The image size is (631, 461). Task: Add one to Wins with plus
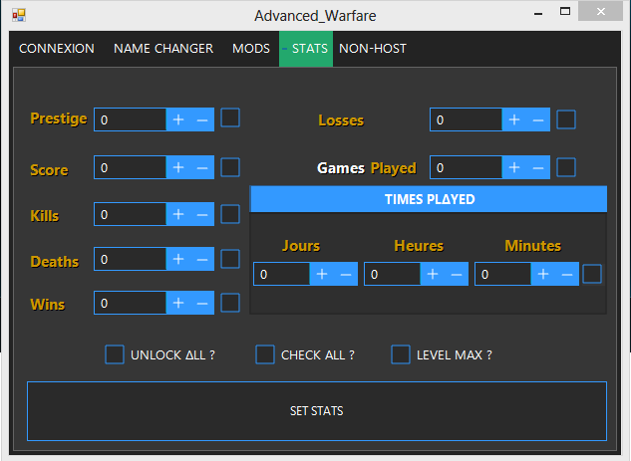(x=178, y=303)
